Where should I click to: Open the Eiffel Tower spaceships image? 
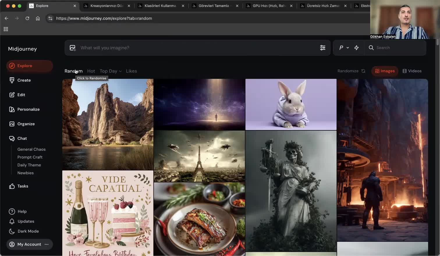(x=199, y=156)
